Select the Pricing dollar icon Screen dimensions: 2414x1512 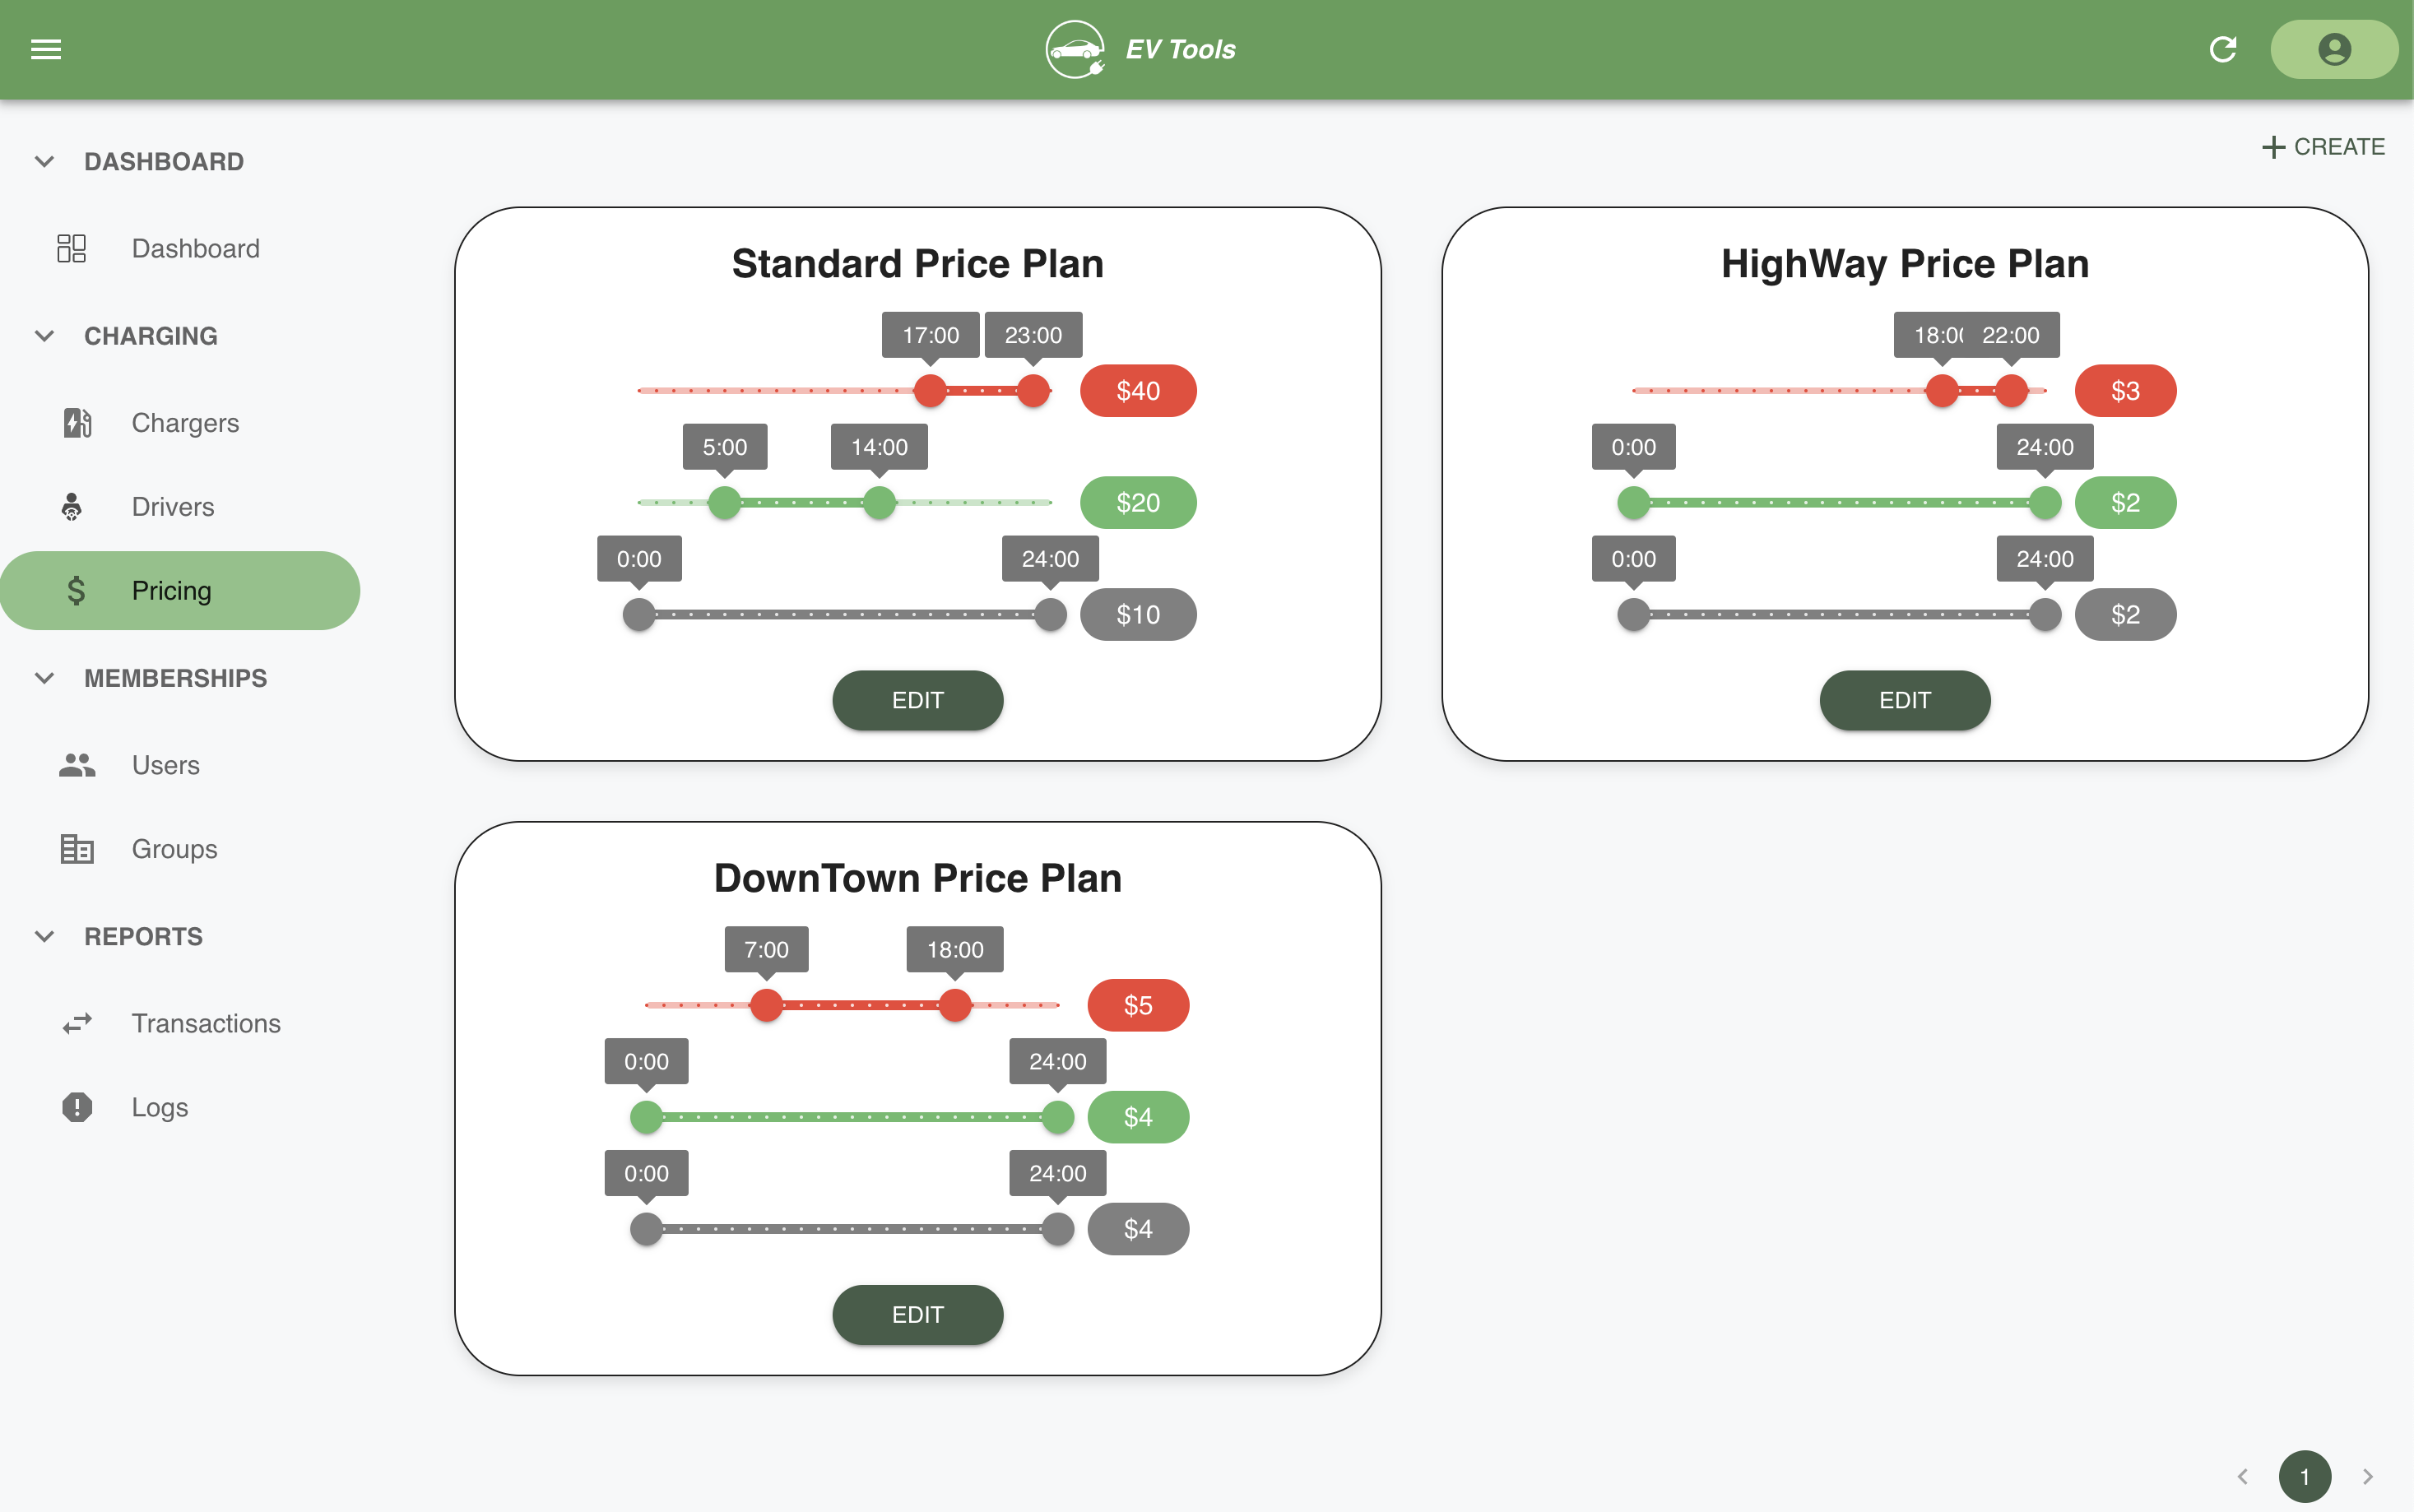(x=74, y=590)
